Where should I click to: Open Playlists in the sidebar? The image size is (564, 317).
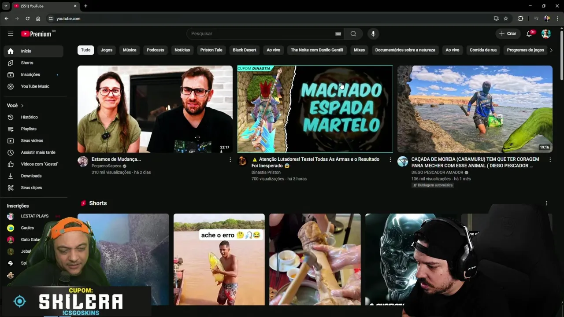[33, 129]
